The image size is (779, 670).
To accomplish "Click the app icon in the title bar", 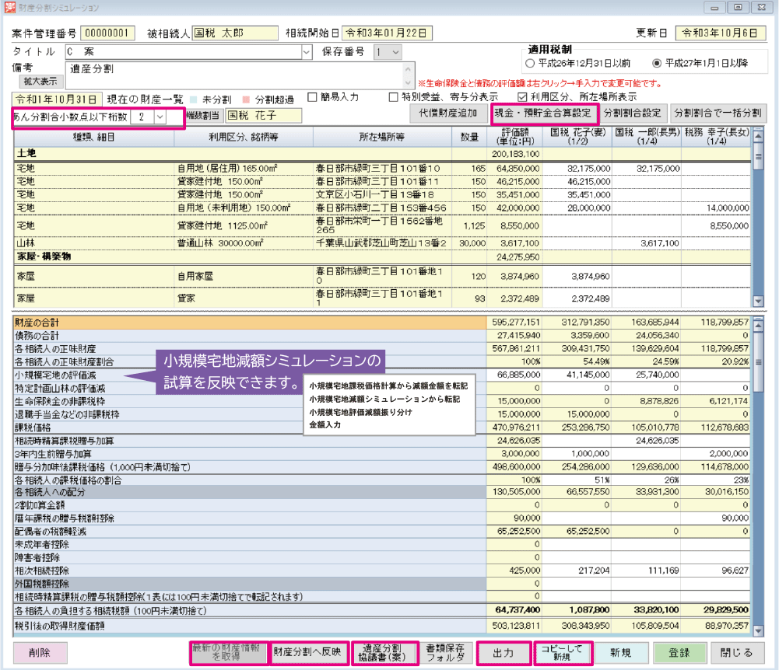I will [9, 7].
